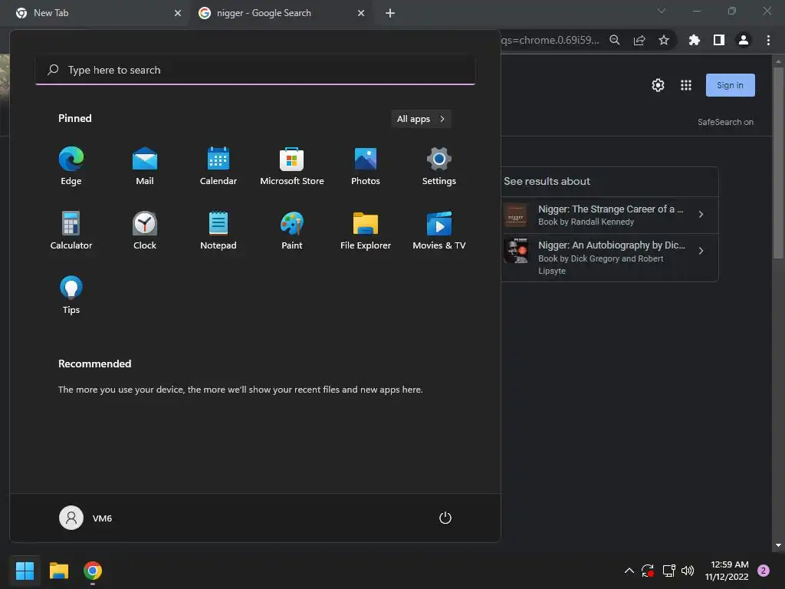Open the Edge app from Pinned

[x=71, y=166]
